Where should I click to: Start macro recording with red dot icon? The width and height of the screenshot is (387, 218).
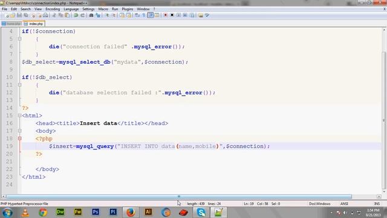165,15
